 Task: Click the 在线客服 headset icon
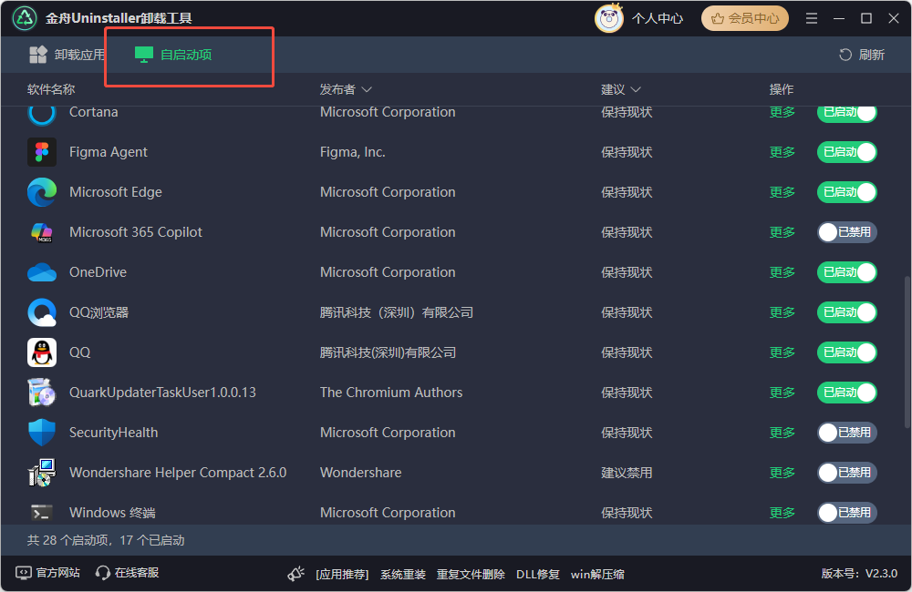coord(102,573)
